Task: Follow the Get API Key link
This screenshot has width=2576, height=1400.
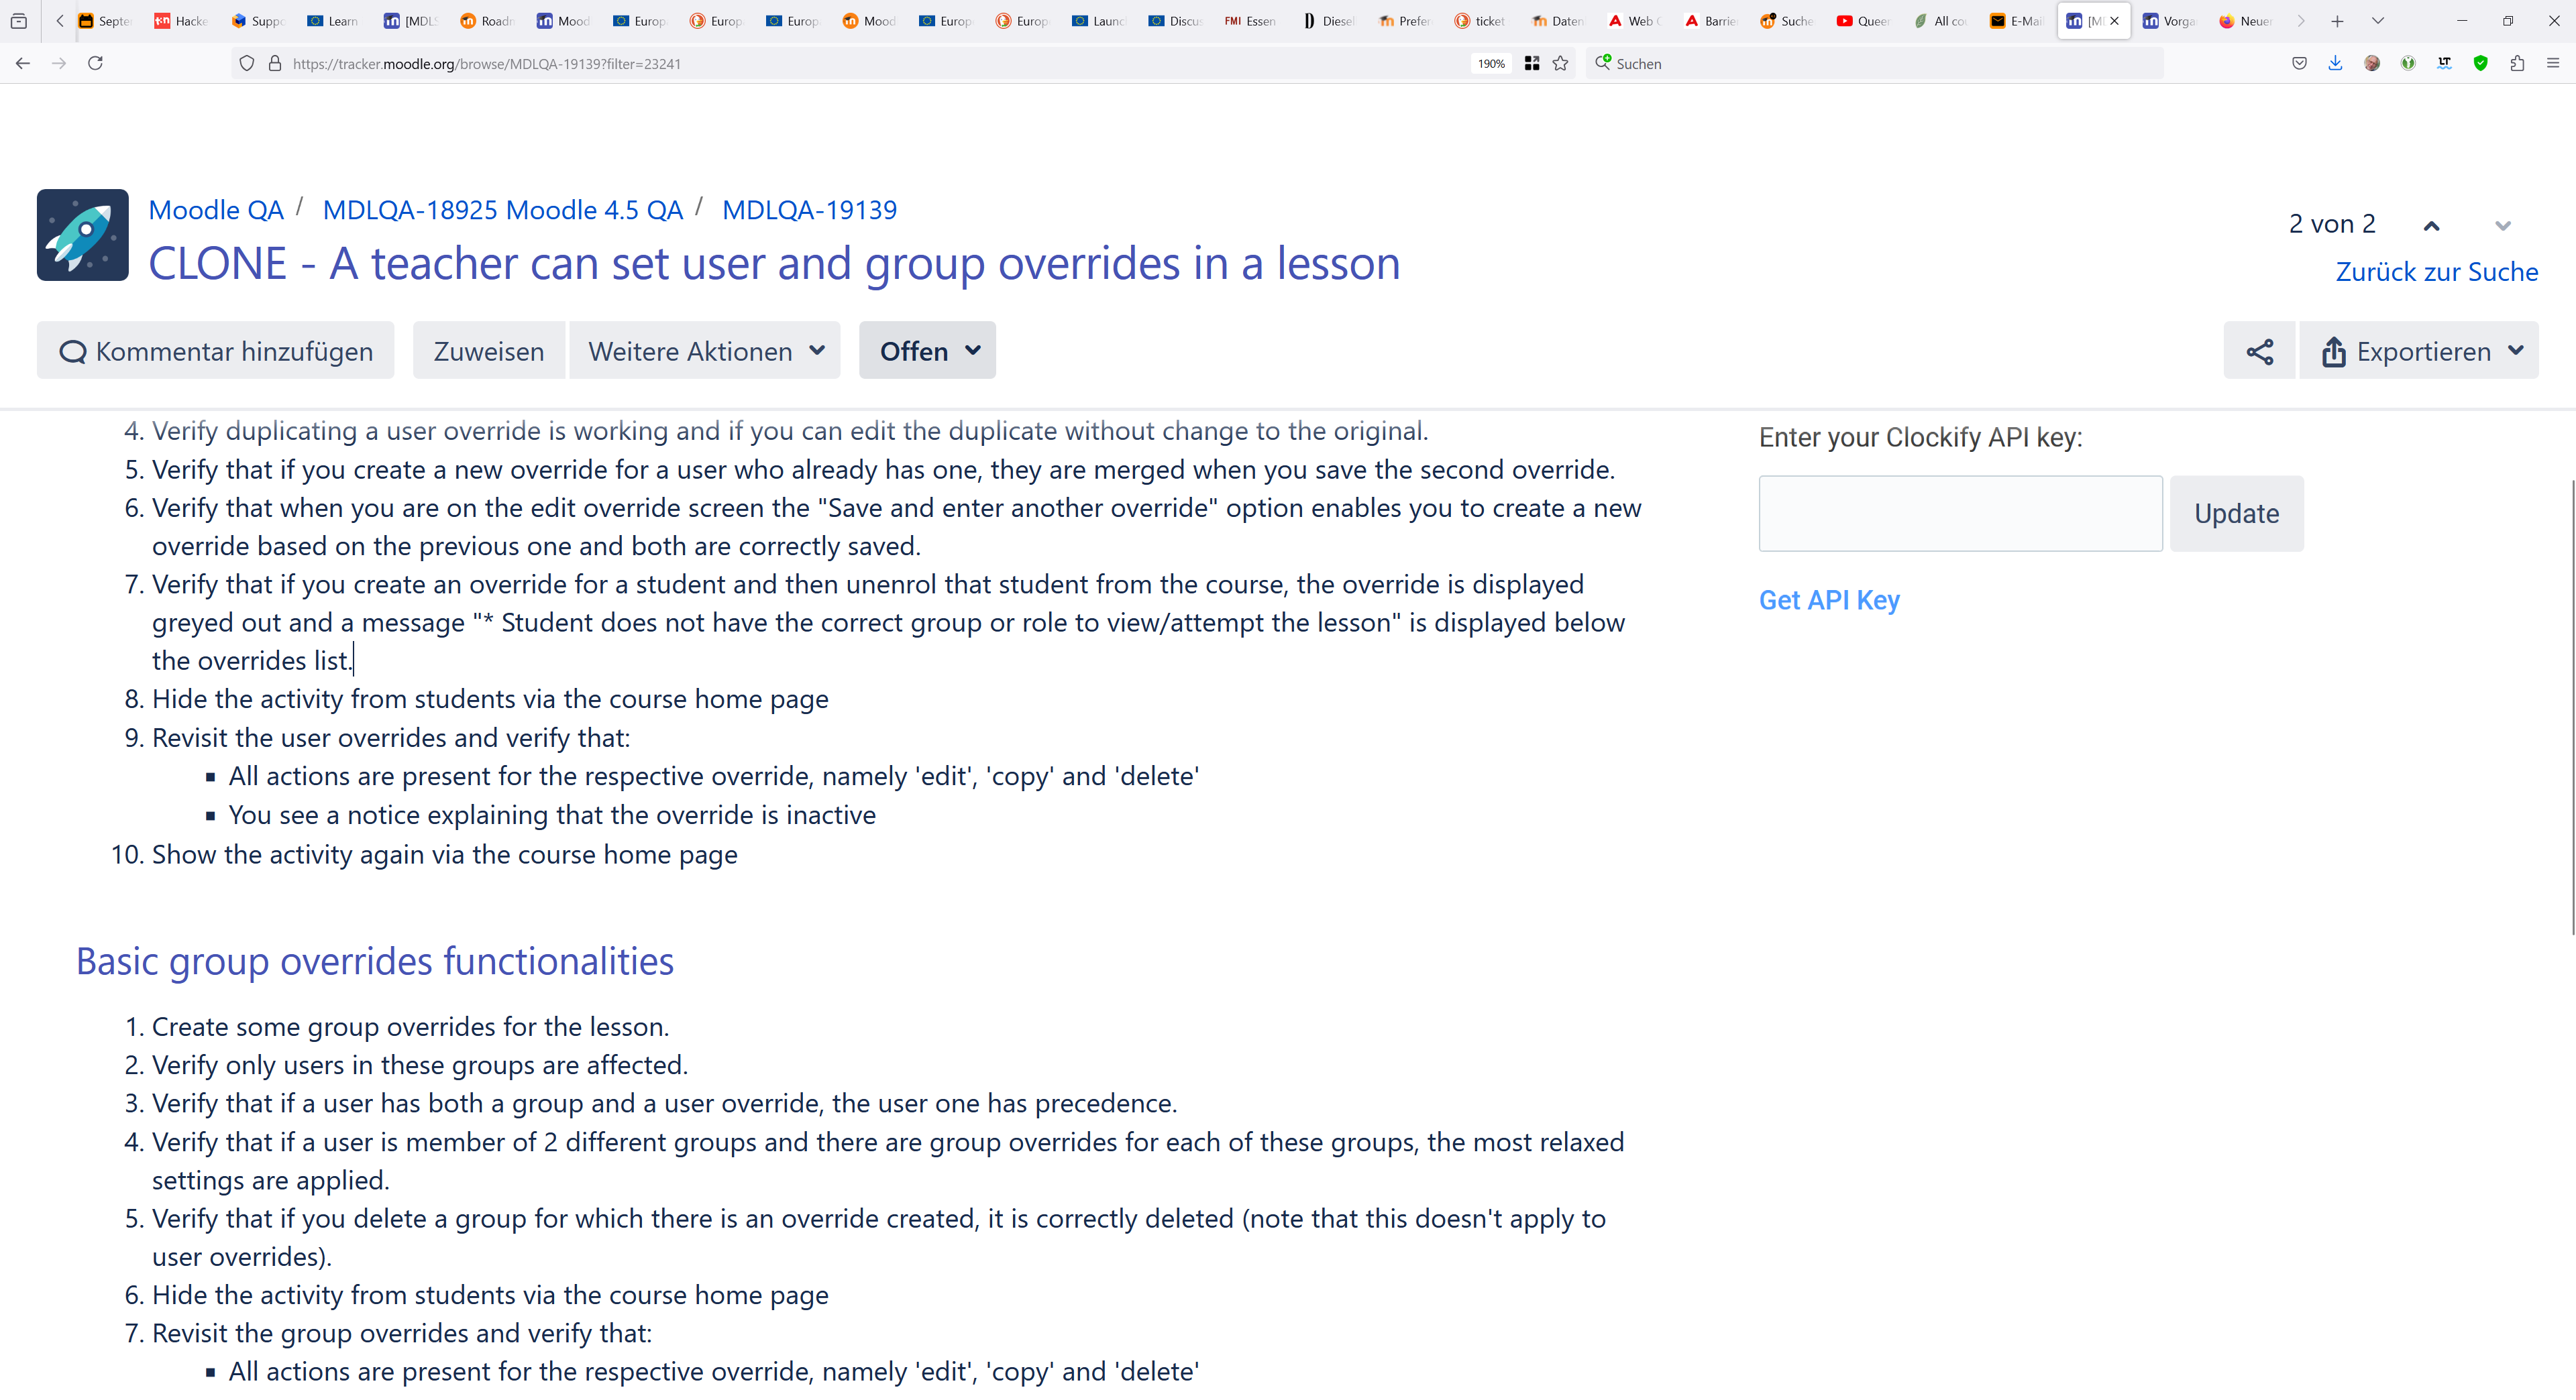Action: click(x=1829, y=599)
